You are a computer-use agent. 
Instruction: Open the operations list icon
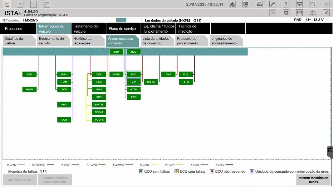47,4
